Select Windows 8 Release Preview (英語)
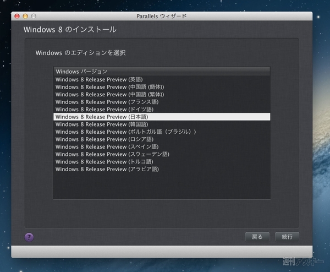 (x=162, y=79)
